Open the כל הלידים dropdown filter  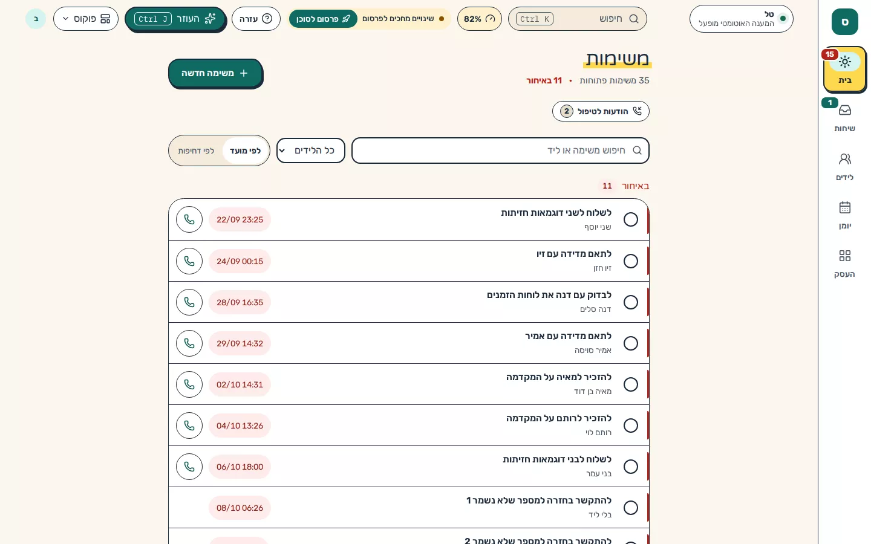coord(311,151)
